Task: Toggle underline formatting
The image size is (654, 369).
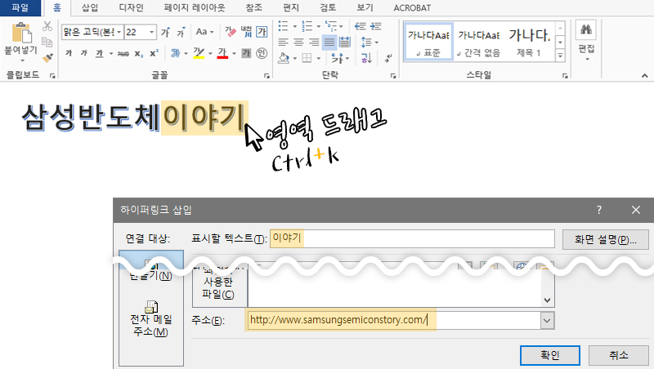Action: 99,53
